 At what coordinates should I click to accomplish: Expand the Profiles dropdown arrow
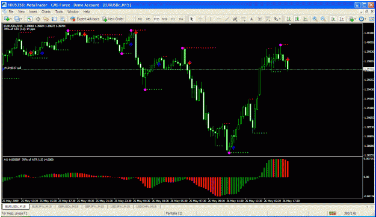pos(21,19)
